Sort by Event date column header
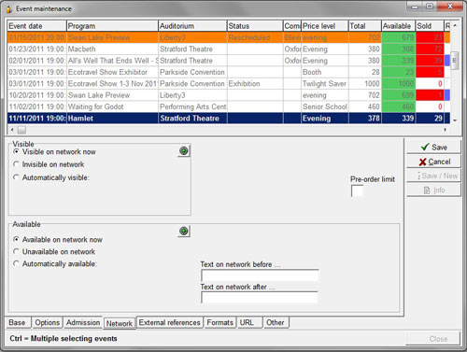The image size is (467, 352). (x=37, y=26)
